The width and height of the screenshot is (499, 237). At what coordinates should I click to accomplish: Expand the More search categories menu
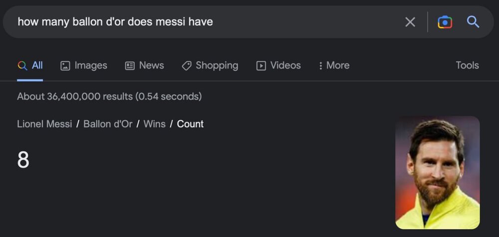pos(338,66)
